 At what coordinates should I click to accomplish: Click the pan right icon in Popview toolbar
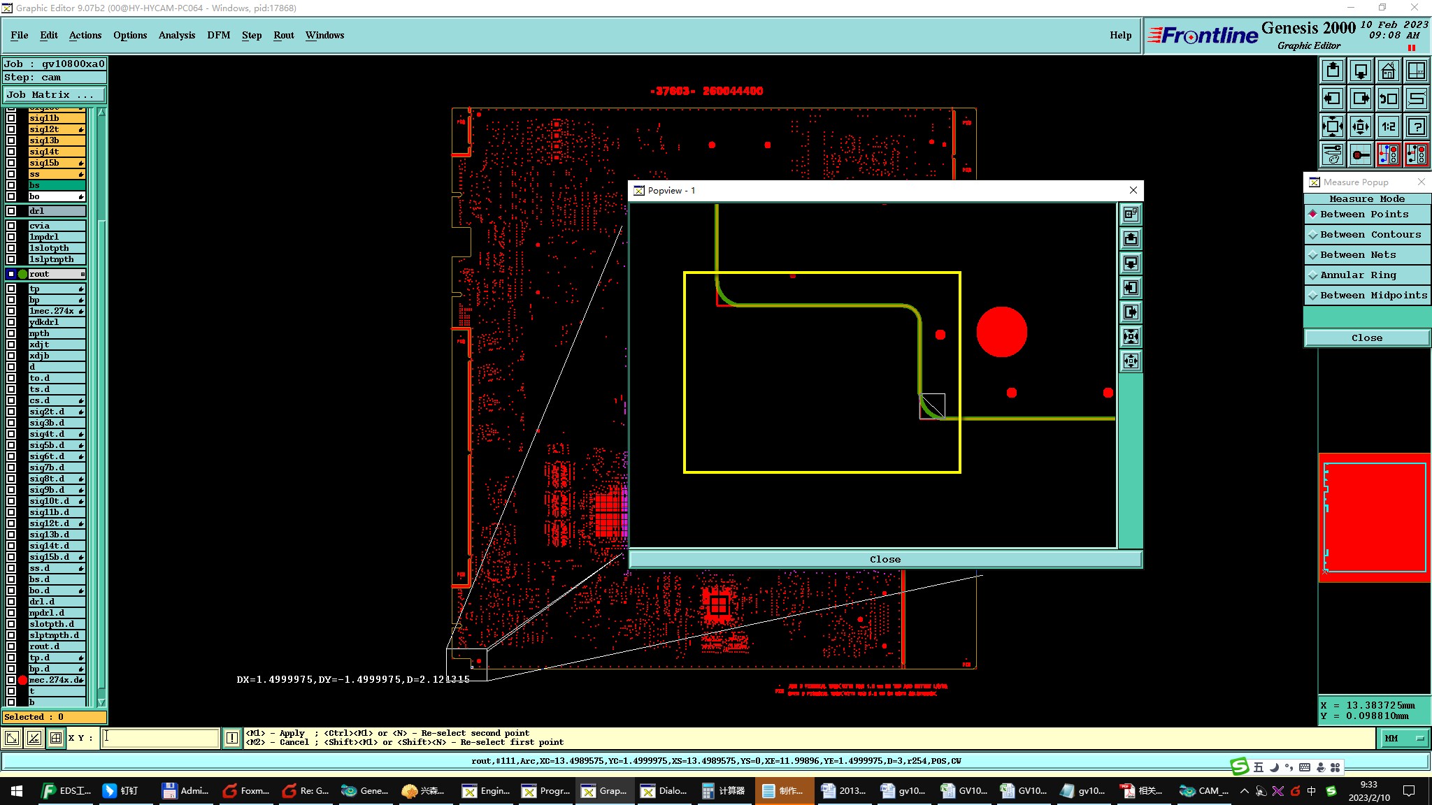[1131, 312]
